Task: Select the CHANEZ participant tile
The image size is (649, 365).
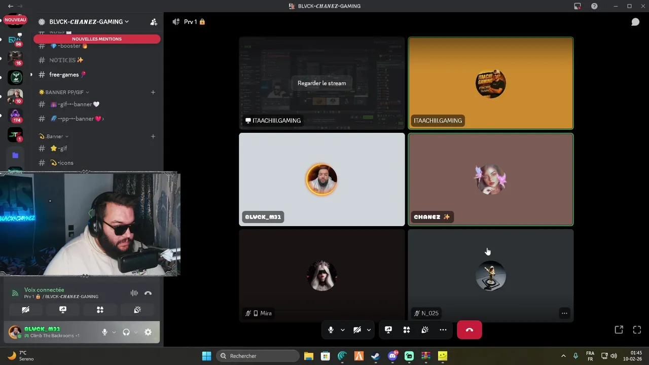Action: coord(491,179)
